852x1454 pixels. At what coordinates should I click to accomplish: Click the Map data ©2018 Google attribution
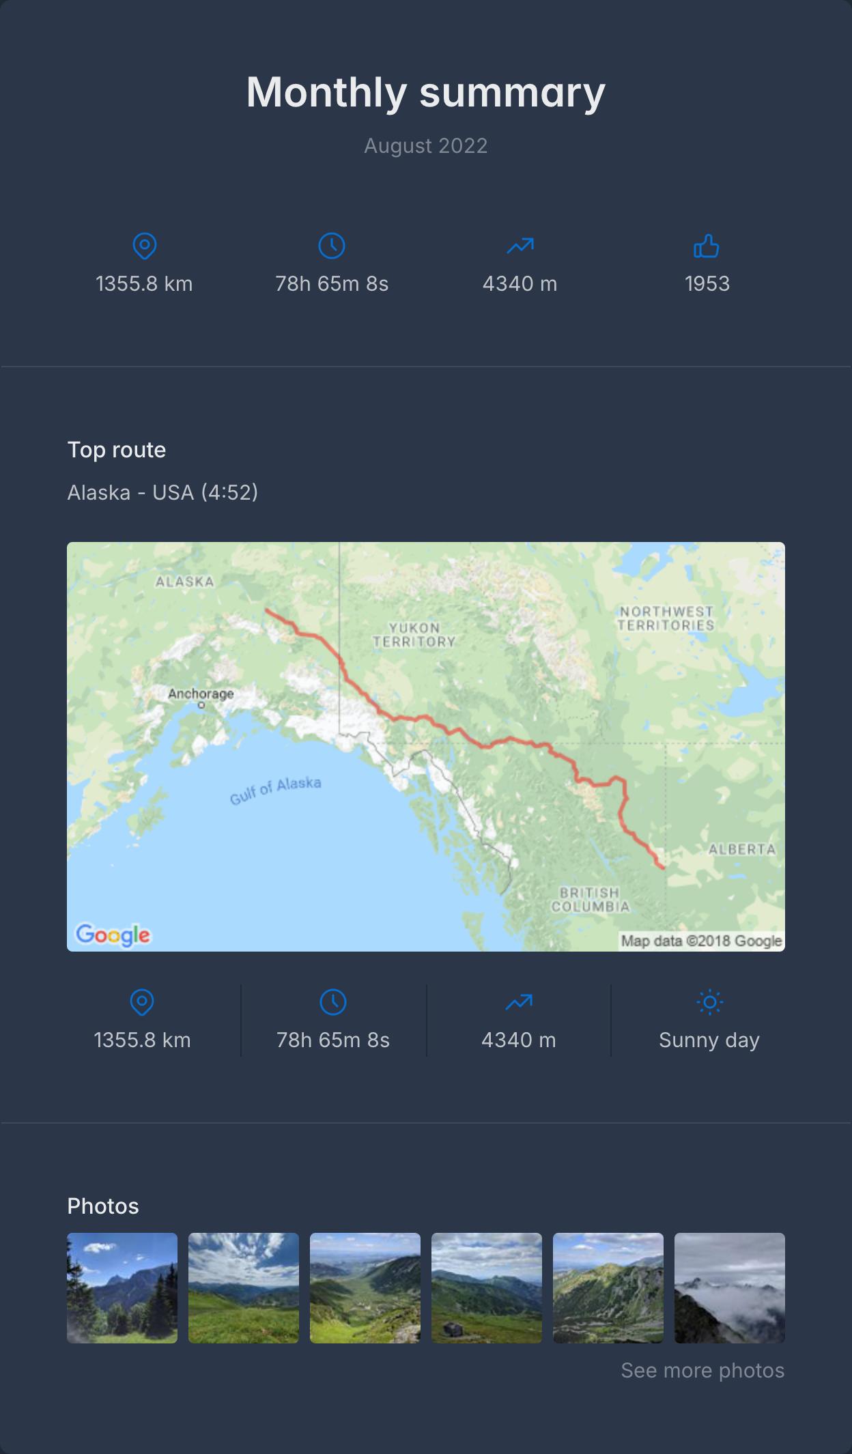coord(701,941)
